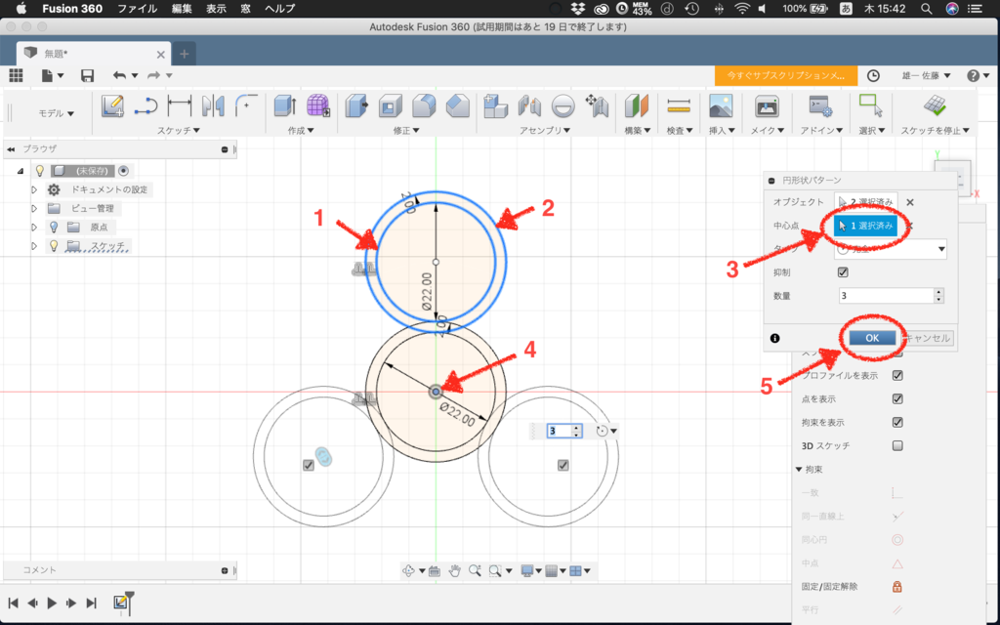Click the 数量 input field in the dialog
The image size is (1000, 625).
coord(887,296)
